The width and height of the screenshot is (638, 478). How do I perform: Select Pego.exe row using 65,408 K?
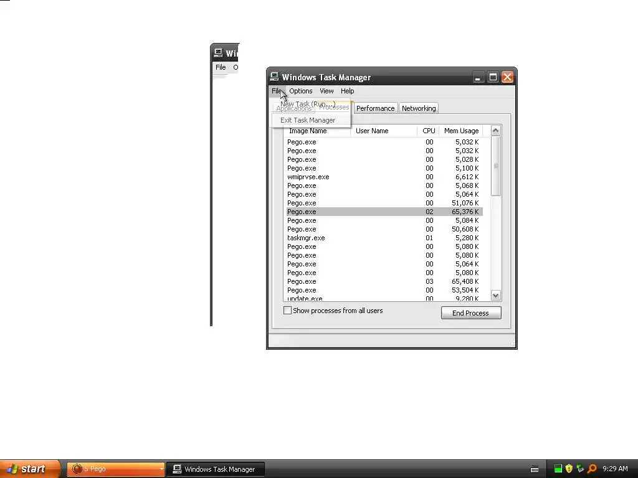coord(384,281)
